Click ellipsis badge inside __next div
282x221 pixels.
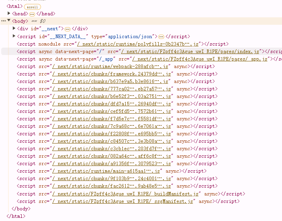click(67, 29)
